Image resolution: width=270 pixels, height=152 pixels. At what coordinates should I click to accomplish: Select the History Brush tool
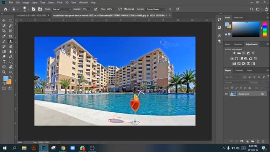pos(4,46)
